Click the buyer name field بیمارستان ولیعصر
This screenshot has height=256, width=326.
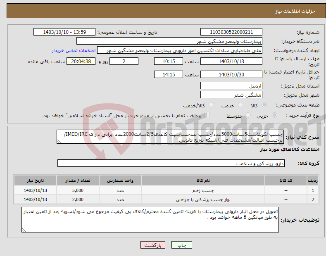pyautogui.click(x=169, y=41)
